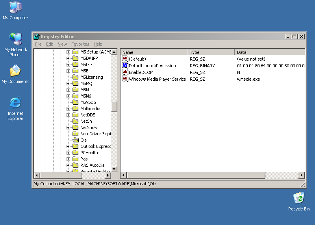Click the open Ole folder icon
The image size is (315, 225).
pyautogui.click(x=75, y=140)
